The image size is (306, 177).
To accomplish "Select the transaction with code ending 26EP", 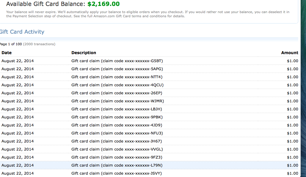I will [x=117, y=93].
